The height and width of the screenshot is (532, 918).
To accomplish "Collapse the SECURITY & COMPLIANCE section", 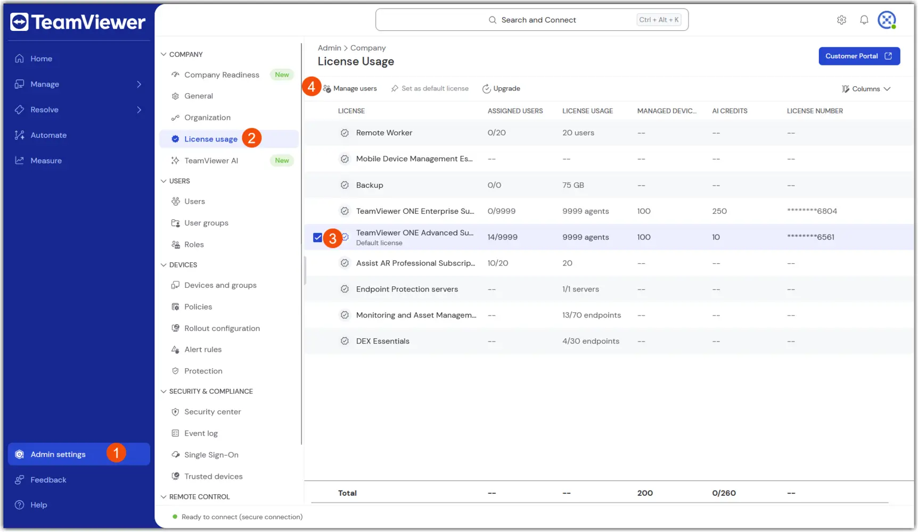I will 163,392.
